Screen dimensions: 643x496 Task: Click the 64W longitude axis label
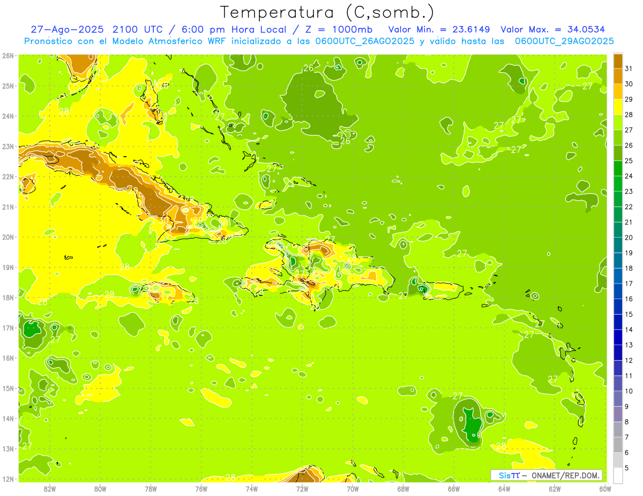[504, 489]
